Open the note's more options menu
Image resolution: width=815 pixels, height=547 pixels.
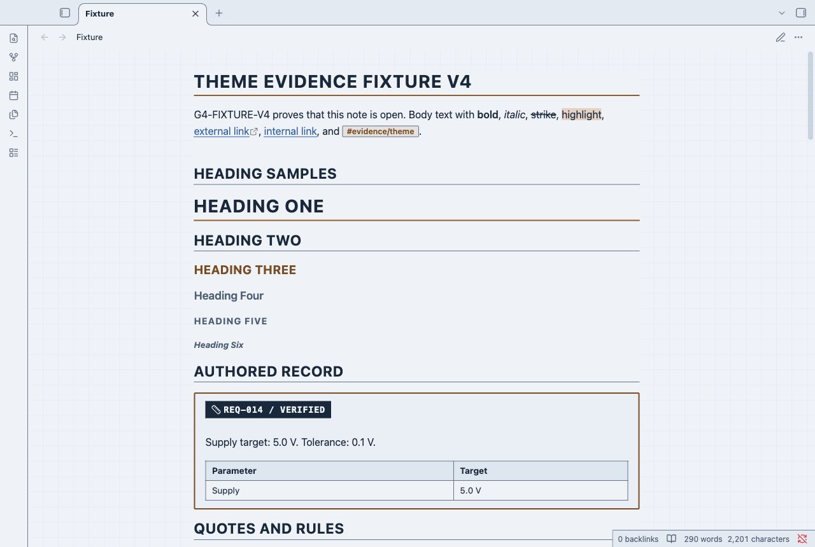798,37
